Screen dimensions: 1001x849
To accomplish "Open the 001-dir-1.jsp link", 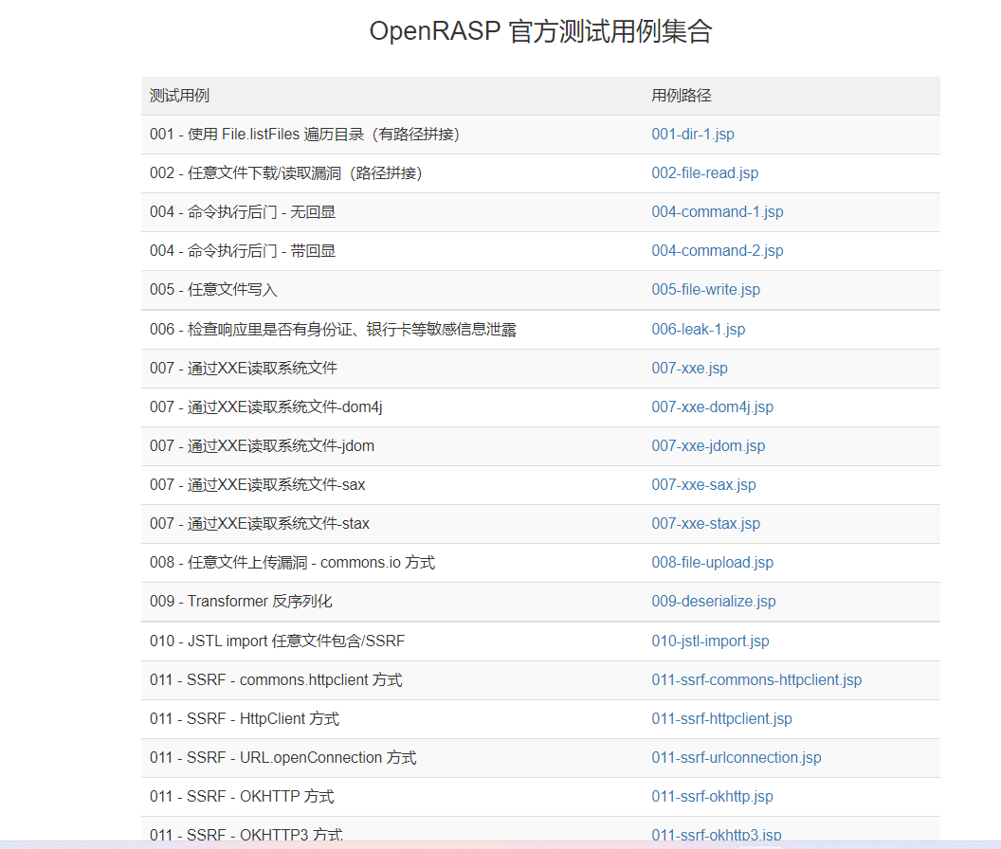I will point(693,135).
